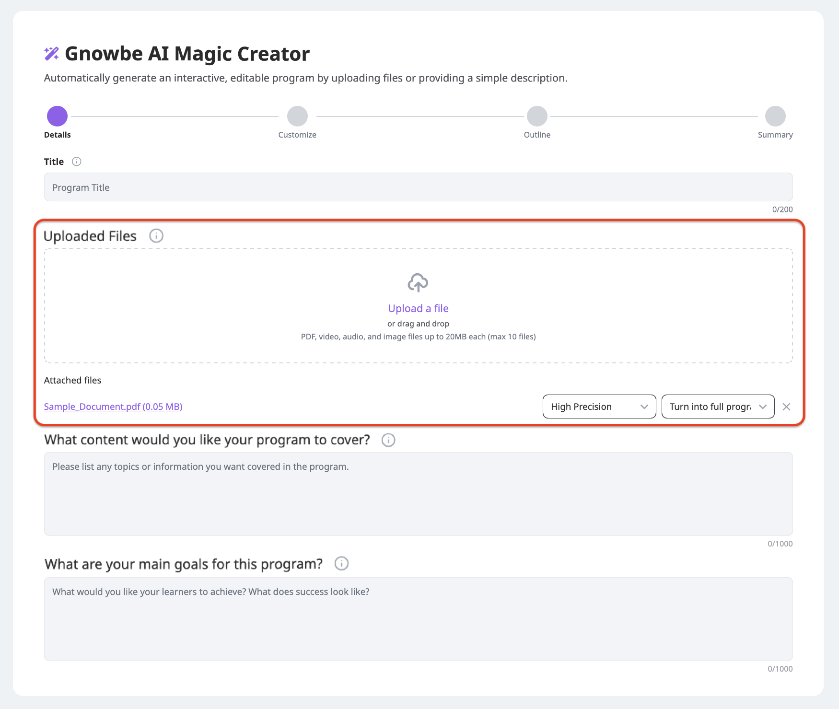Click the 'Gnowbe AI Magic Creator' heading

187,54
